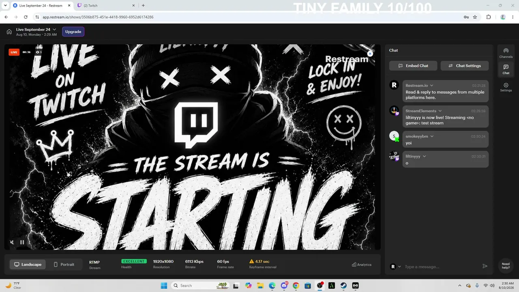Expand Restream.io message options chevron
The image size is (519, 292).
tap(431, 86)
